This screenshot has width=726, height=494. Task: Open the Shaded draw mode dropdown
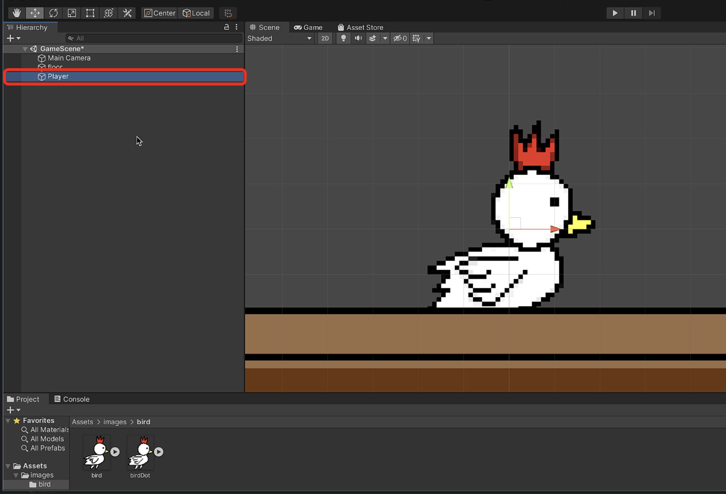click(x=279, y=38)
